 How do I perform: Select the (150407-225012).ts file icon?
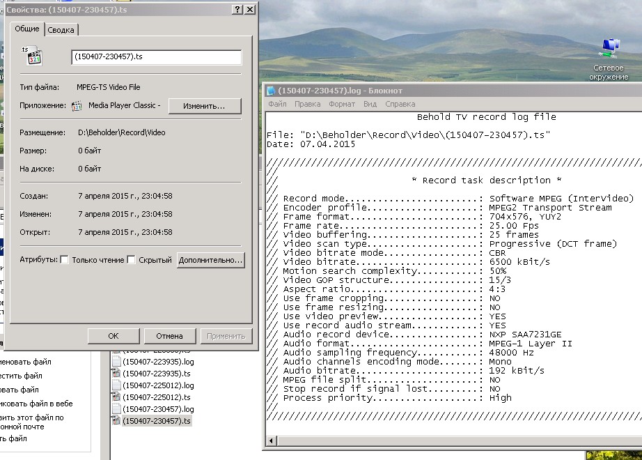coord(116,397)
